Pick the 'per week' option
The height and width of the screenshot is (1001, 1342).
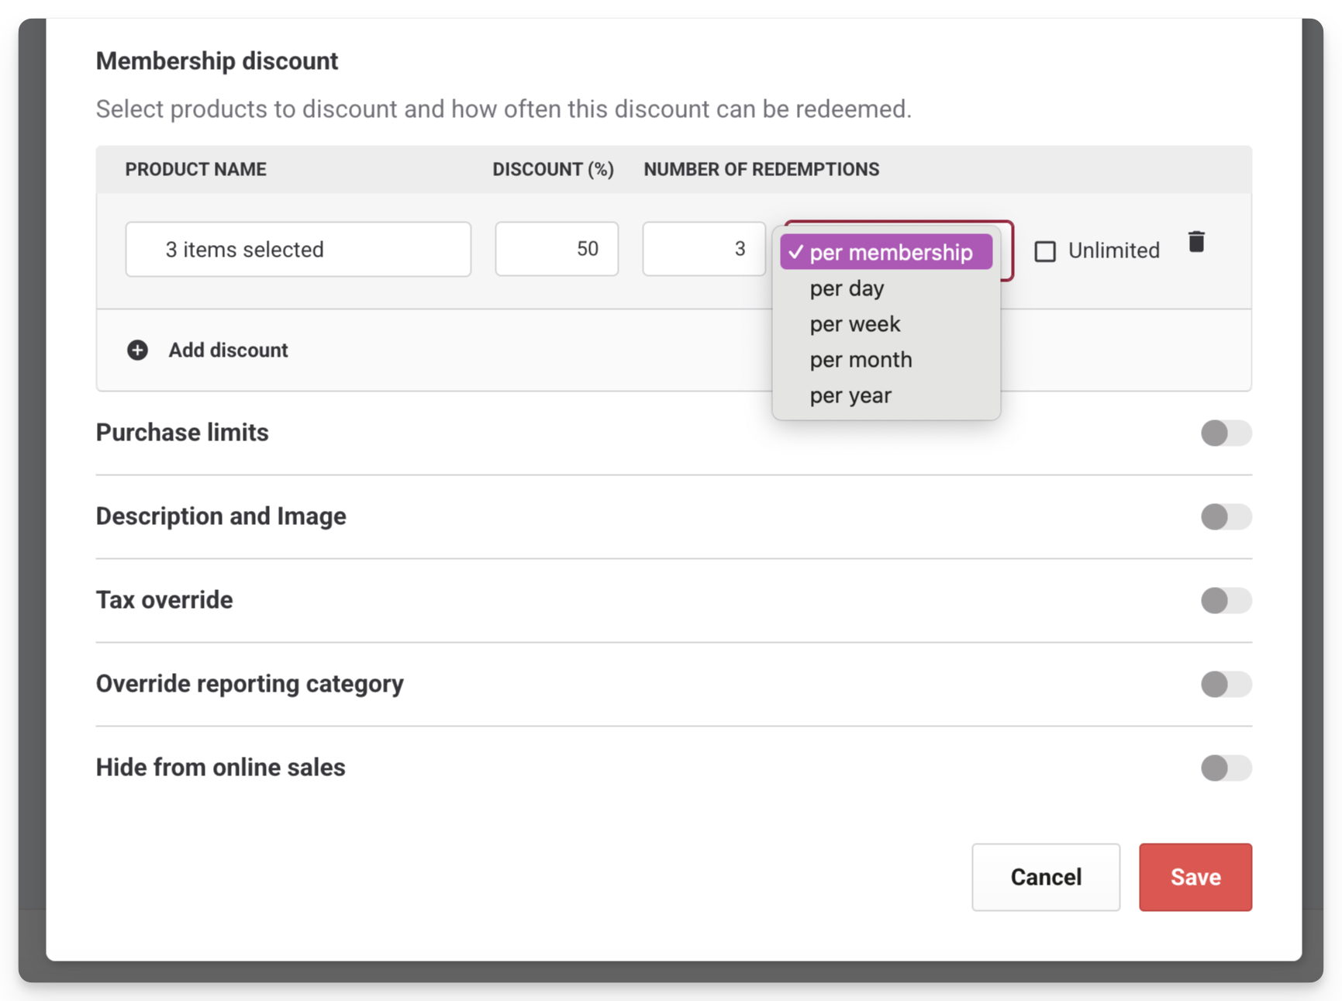point(854,324)
